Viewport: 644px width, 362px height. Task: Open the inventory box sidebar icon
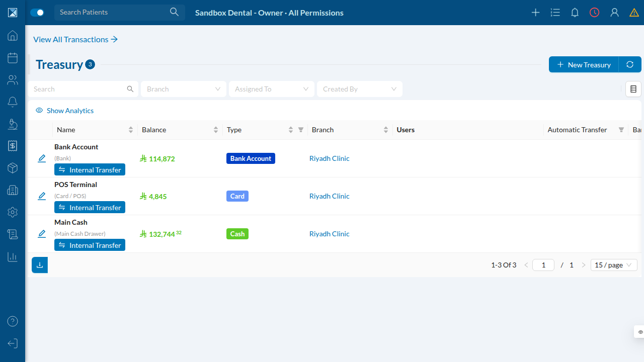point(13,168)
